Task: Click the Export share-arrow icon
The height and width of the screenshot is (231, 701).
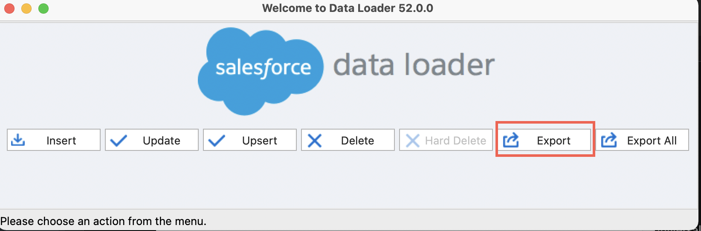Action: click(x=511, y=140)
